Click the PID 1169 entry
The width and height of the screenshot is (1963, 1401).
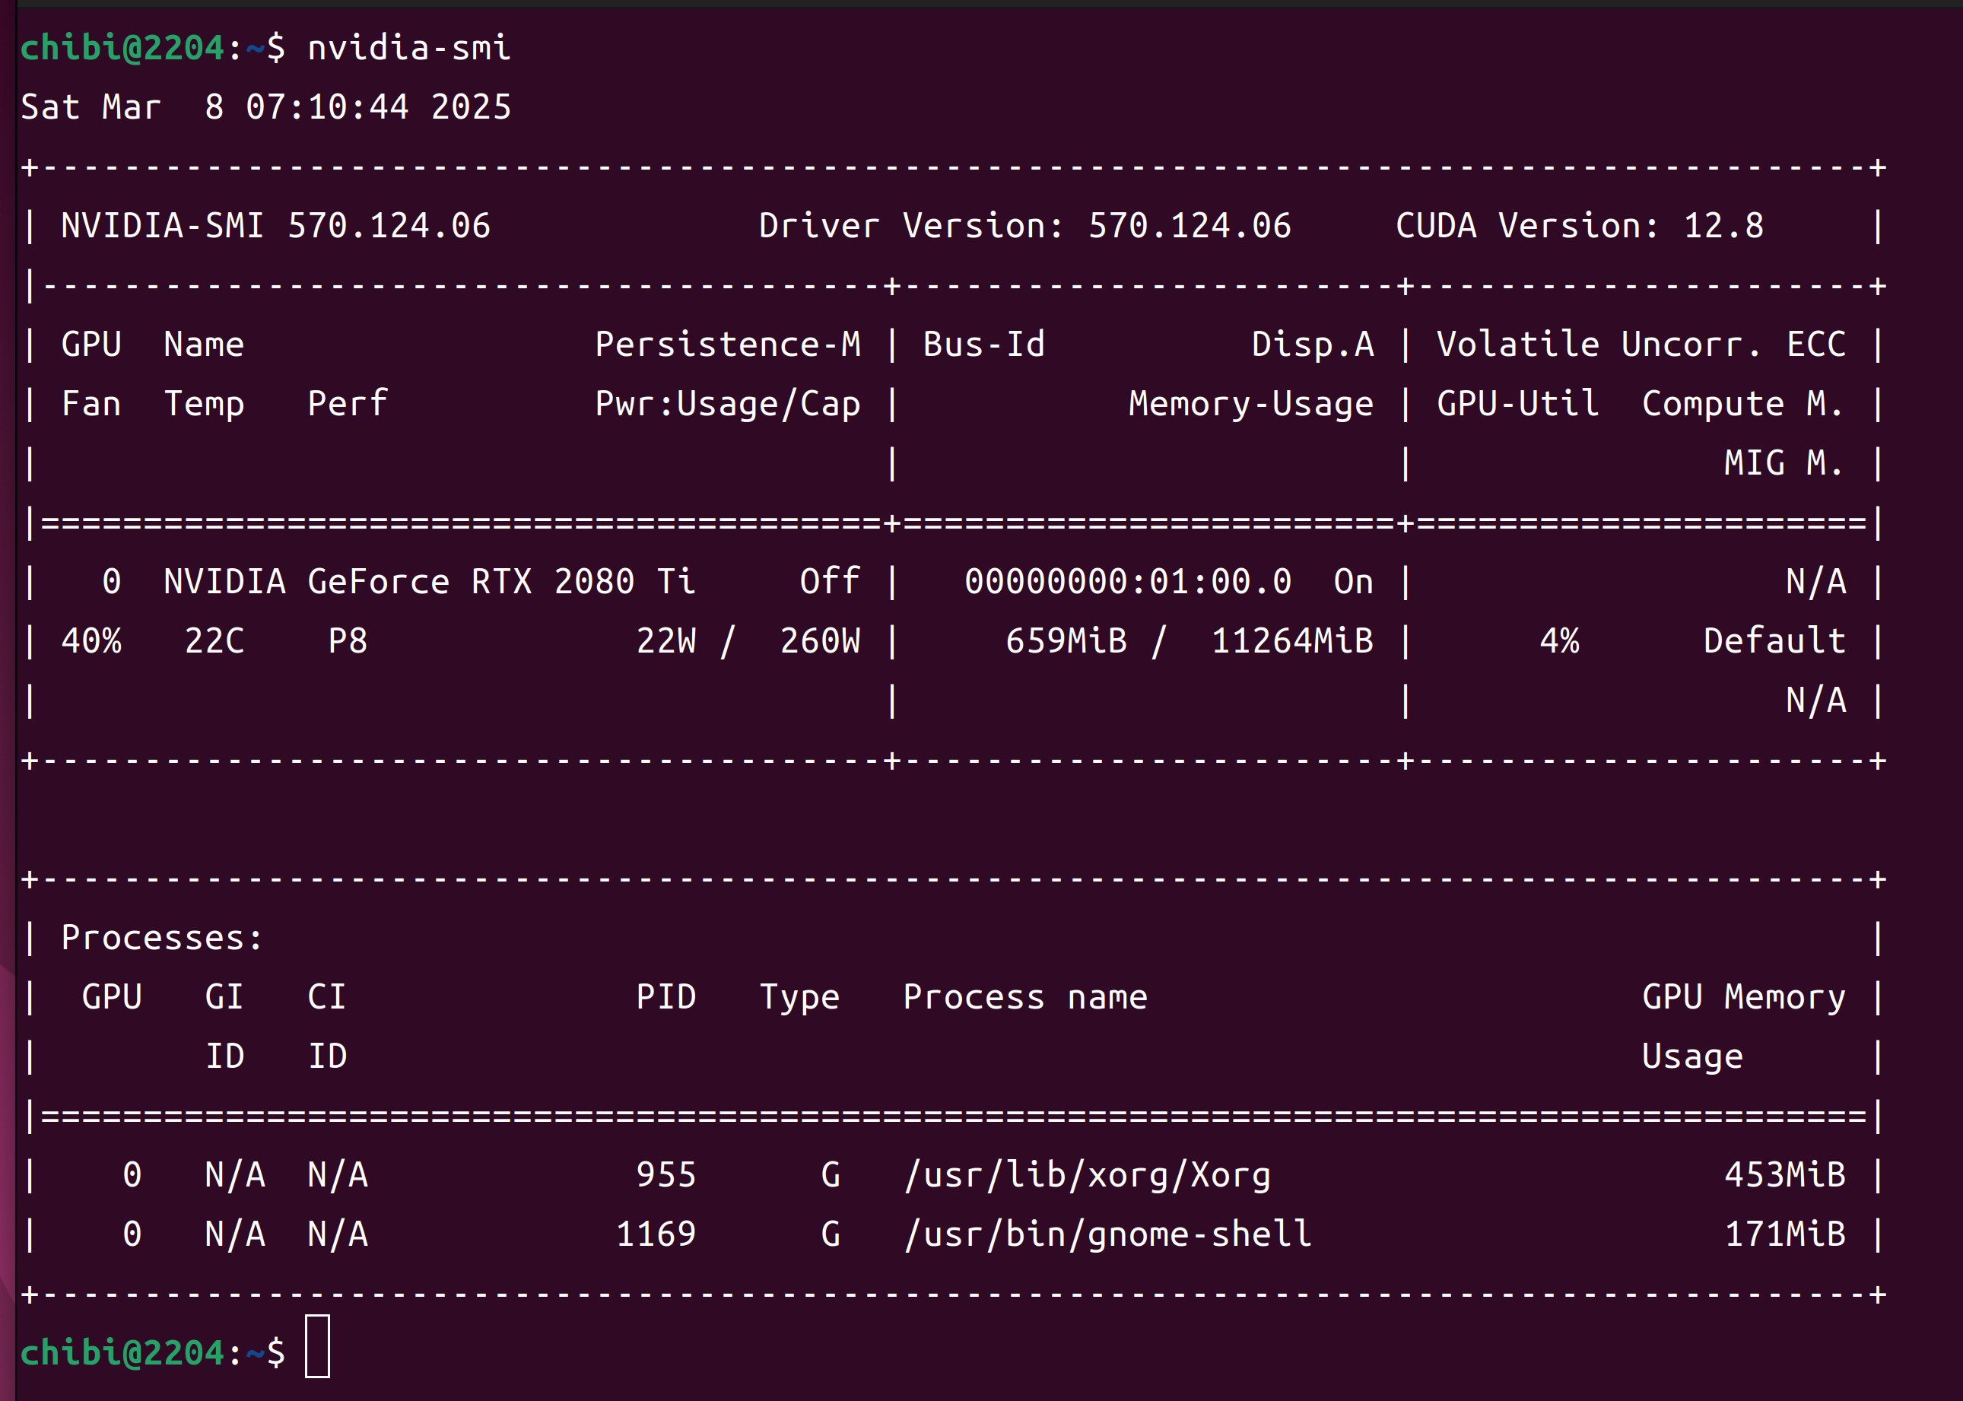(x=656, y=1234)
